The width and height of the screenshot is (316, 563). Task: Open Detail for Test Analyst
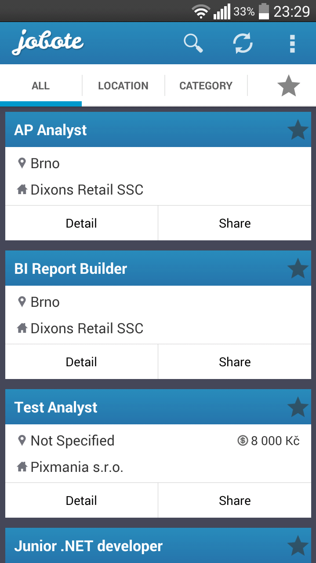(x=81, y=500)
